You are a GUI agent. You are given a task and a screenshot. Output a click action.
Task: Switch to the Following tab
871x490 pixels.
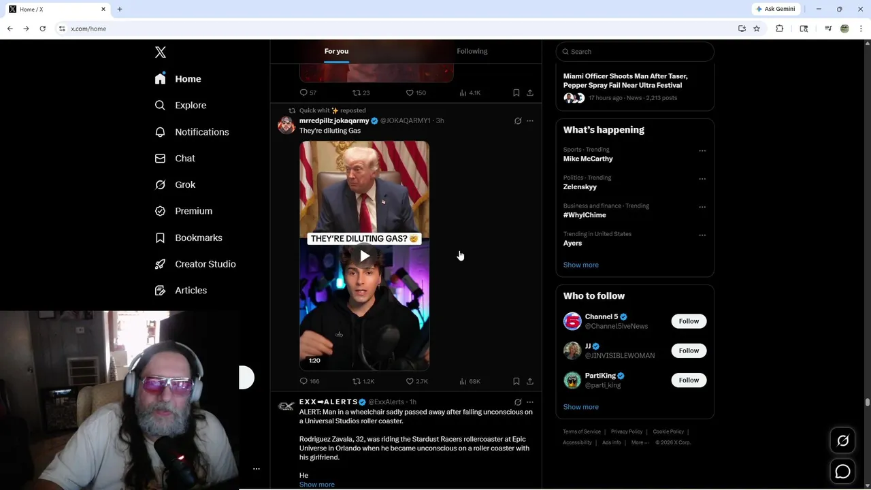click(472, 52)
